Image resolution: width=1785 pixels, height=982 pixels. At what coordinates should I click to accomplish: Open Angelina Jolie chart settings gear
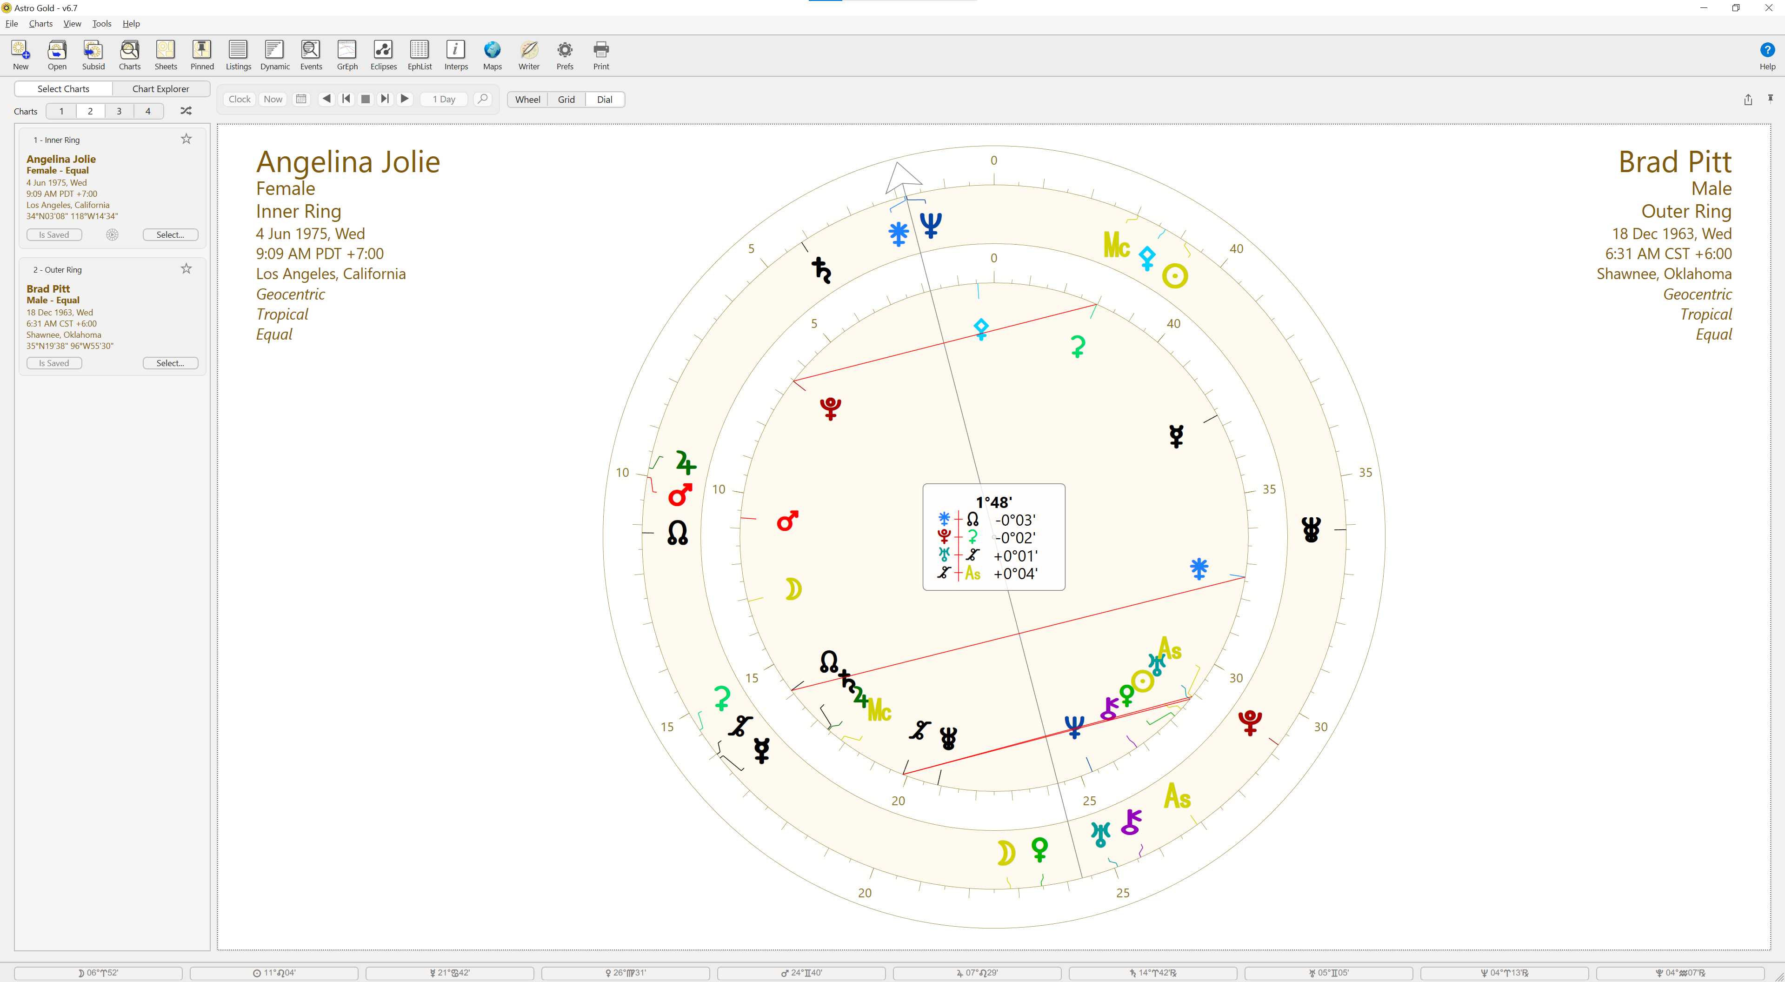(112, 235)
